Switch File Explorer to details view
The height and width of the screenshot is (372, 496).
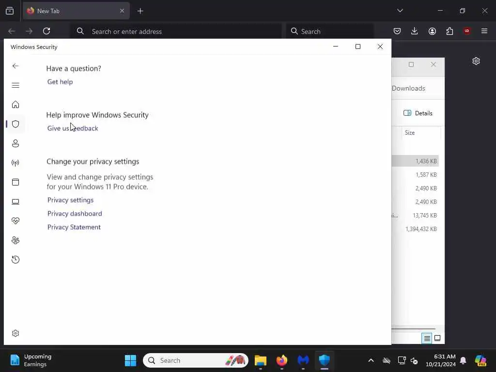click(427, 339)
